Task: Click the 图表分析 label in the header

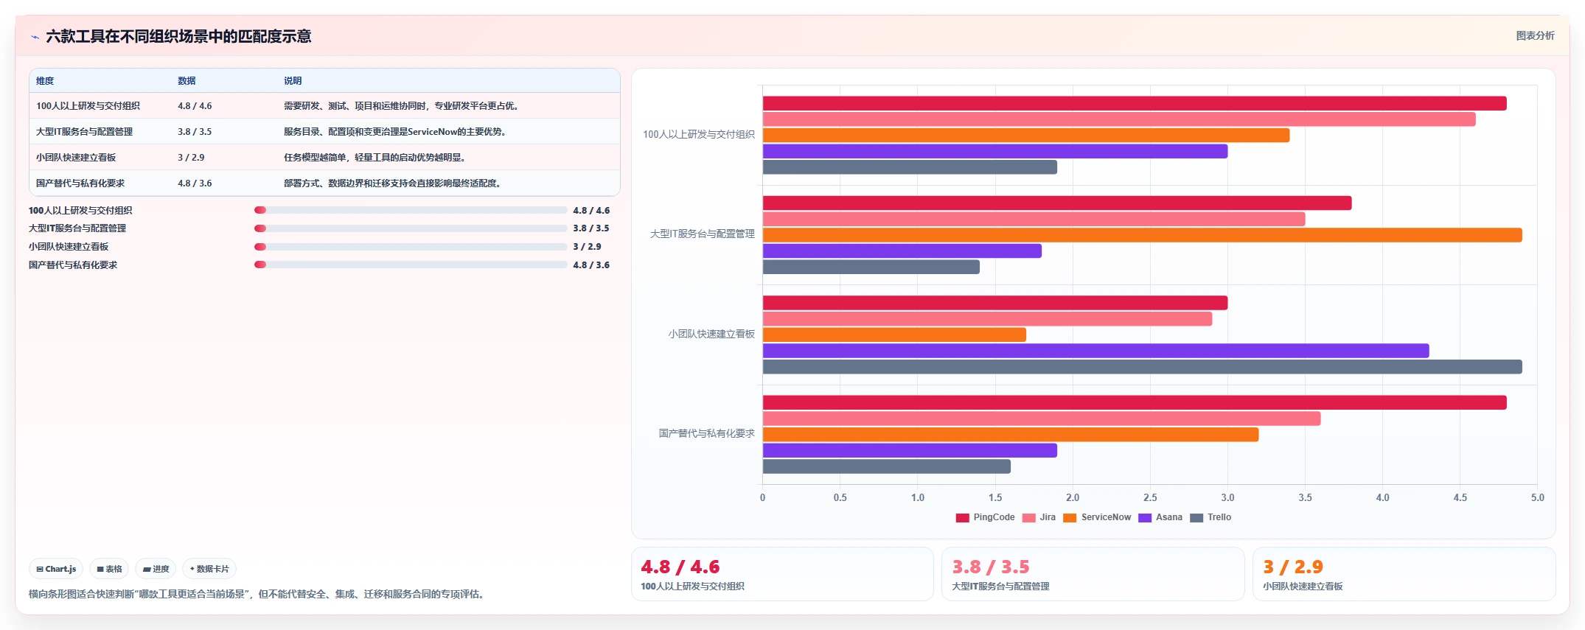Action: (x=1535, y=35)
